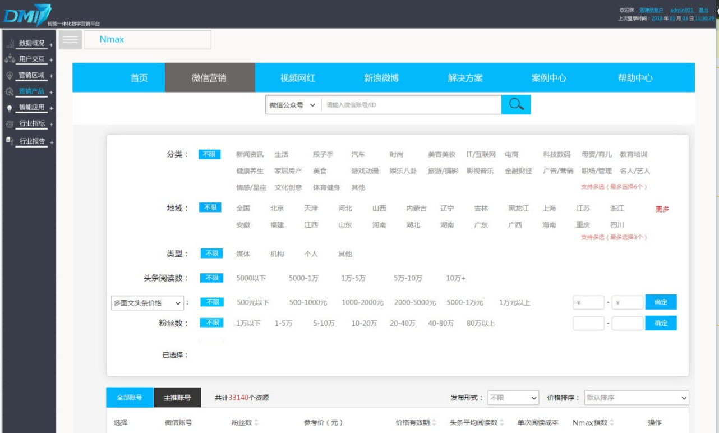Choose 80万以上 fans filter
The image size is (719, 433).
click(481, 324)
